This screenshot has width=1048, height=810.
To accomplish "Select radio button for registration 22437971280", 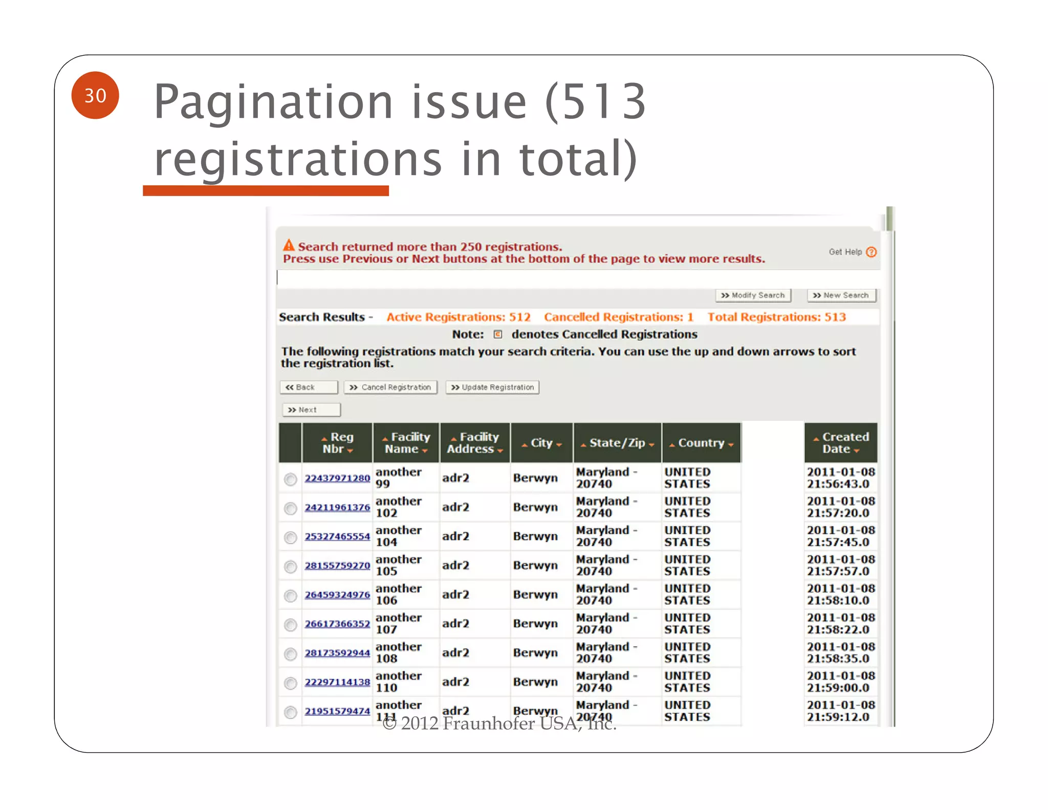I will point(291,479).
